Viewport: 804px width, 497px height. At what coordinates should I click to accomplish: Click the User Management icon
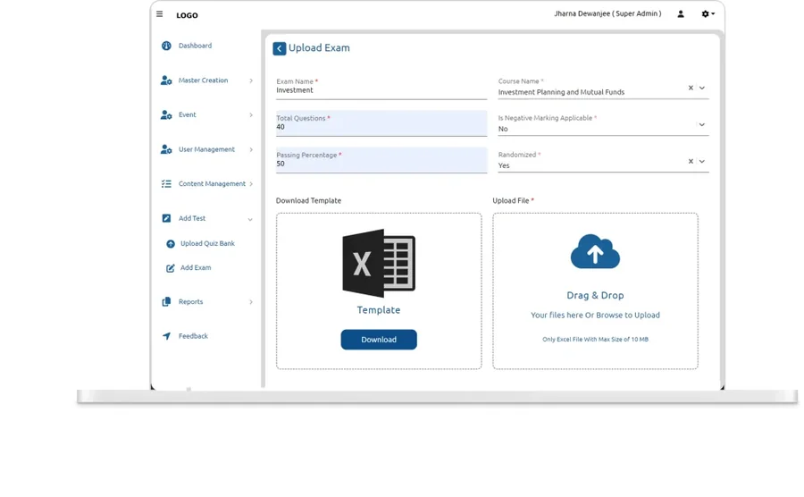(166, 149)
